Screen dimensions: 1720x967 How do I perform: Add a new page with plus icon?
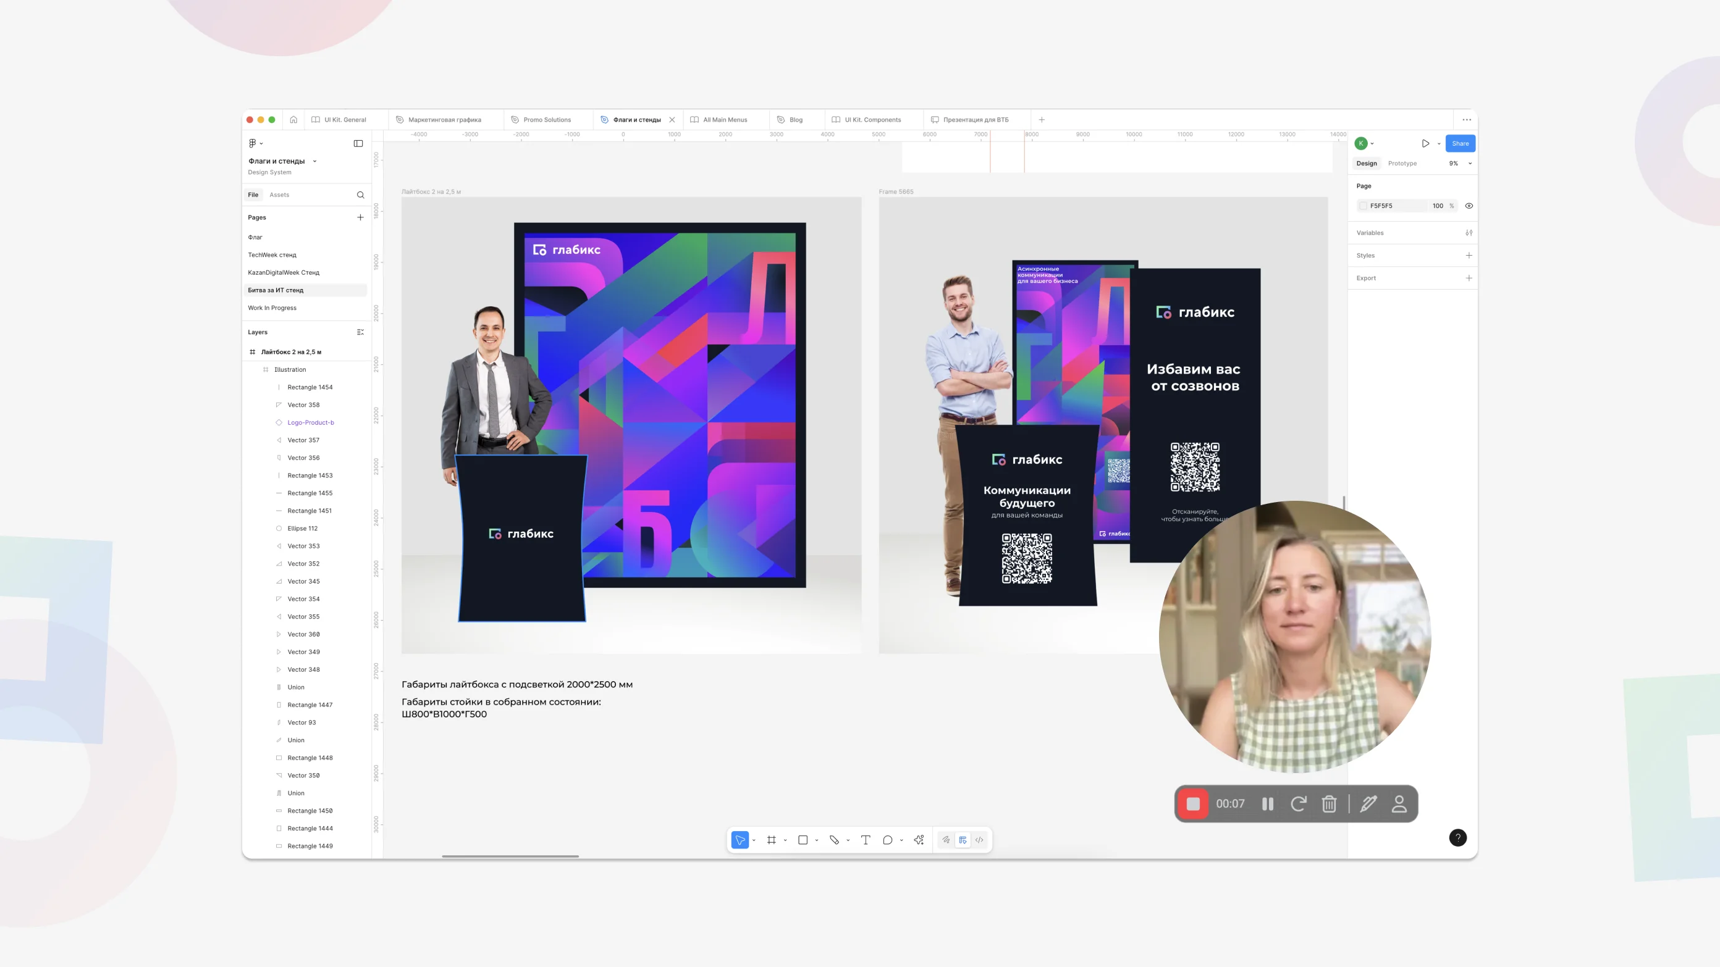[361, 217]
